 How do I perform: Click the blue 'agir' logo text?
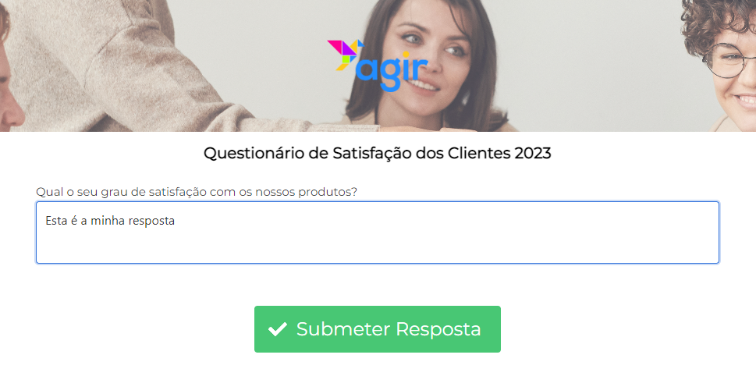392,71
